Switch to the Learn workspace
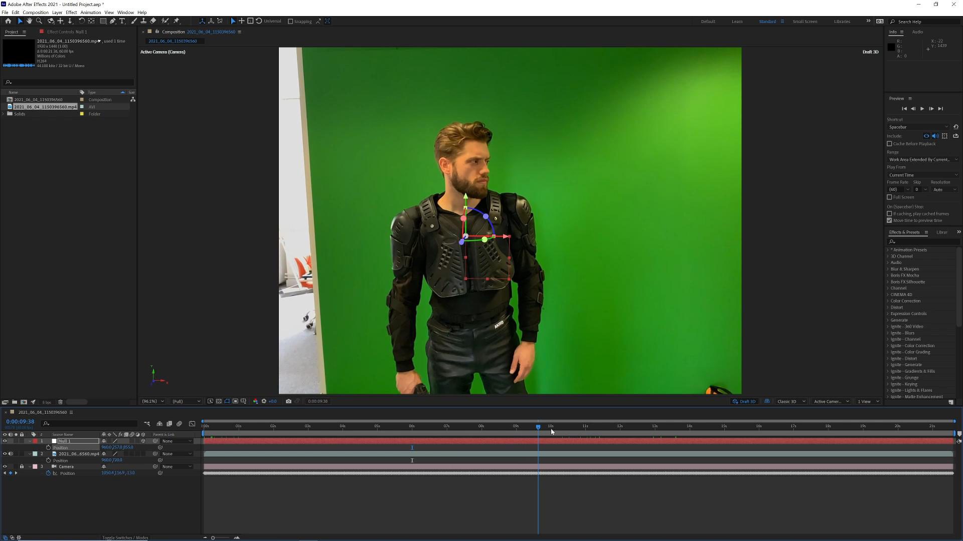Screen dimensions: 963x541 tap(737, 22)
